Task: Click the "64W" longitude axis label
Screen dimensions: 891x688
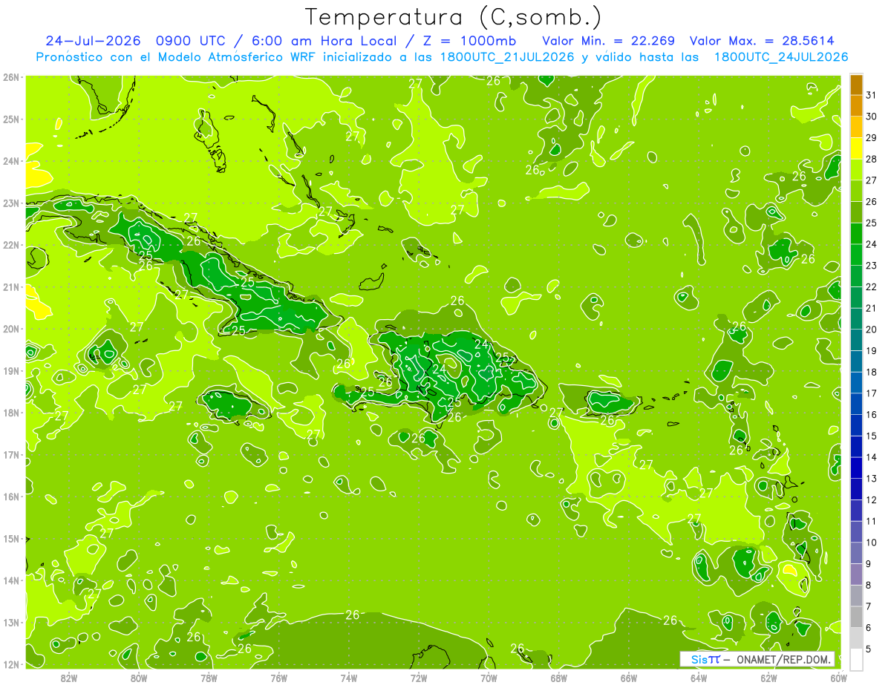Action: tap(699, 678)
